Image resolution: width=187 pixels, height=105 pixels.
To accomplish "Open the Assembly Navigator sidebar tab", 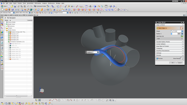I will (x=2, y=20).
